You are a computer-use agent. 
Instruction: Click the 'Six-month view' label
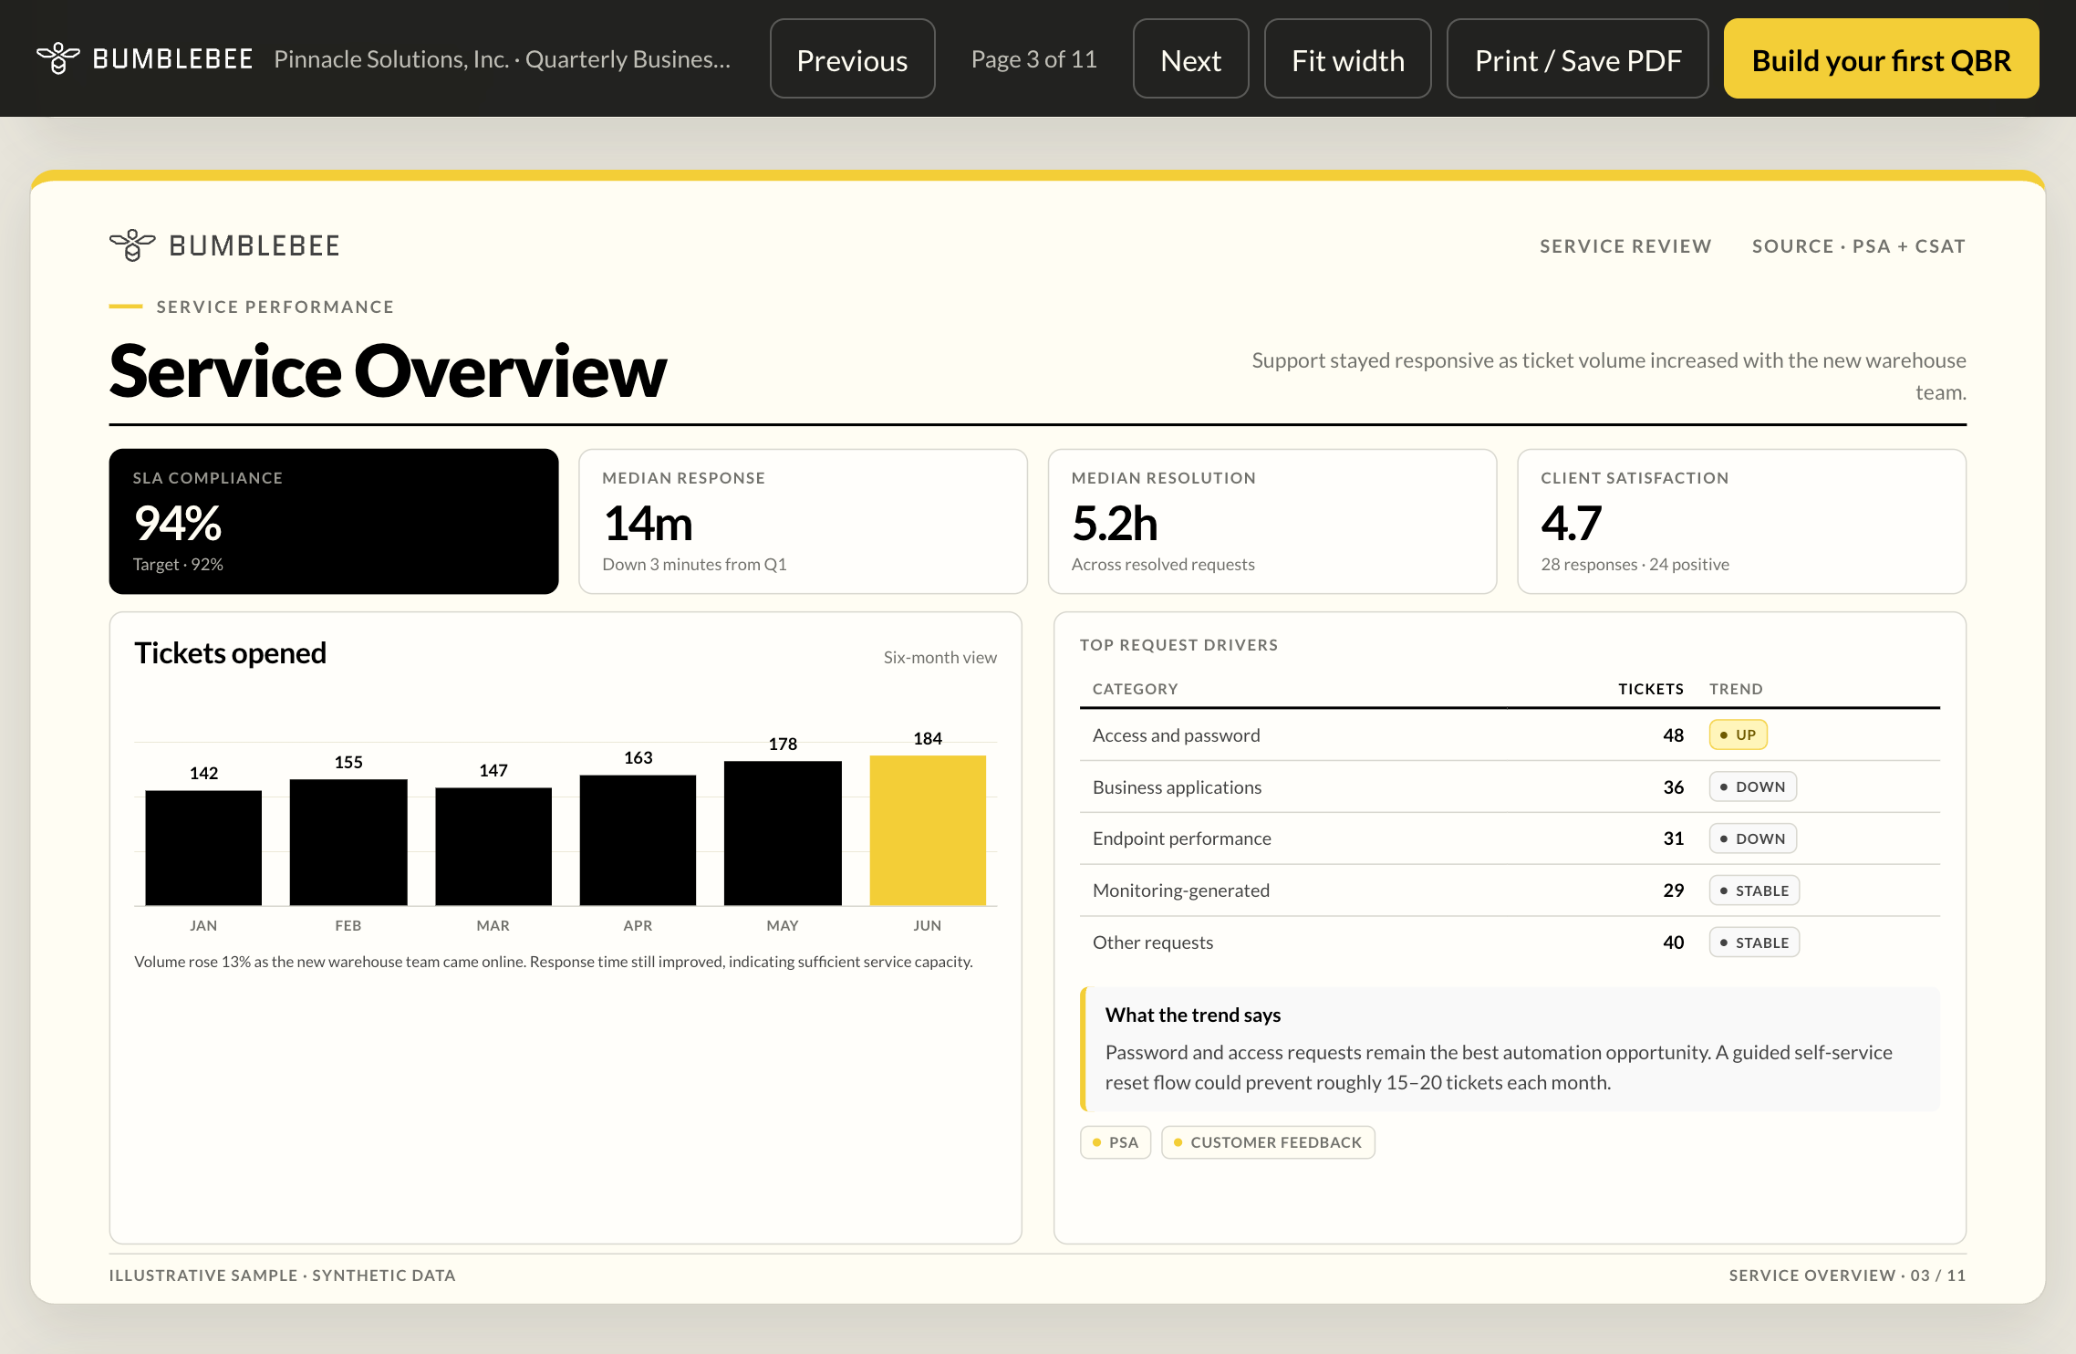pos(939,657)
